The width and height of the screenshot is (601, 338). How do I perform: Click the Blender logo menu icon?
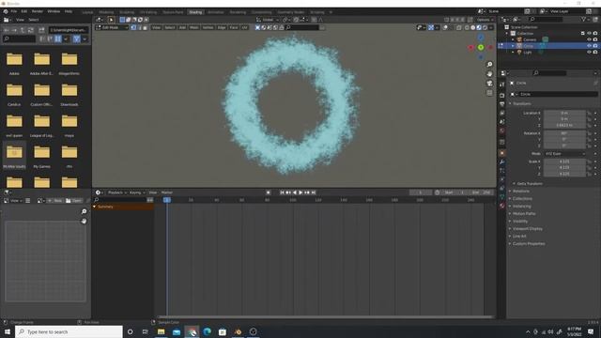coord(6,11)
